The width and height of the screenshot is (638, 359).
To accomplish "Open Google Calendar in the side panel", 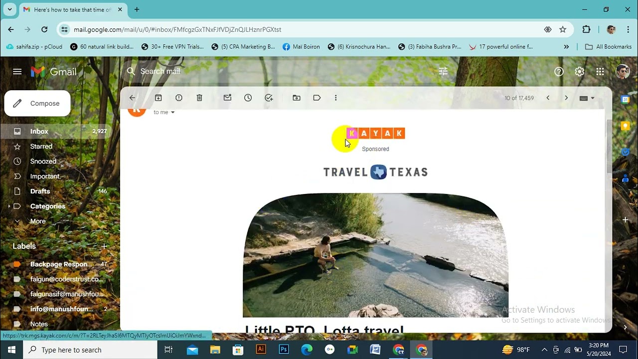I will pos(625,99).
